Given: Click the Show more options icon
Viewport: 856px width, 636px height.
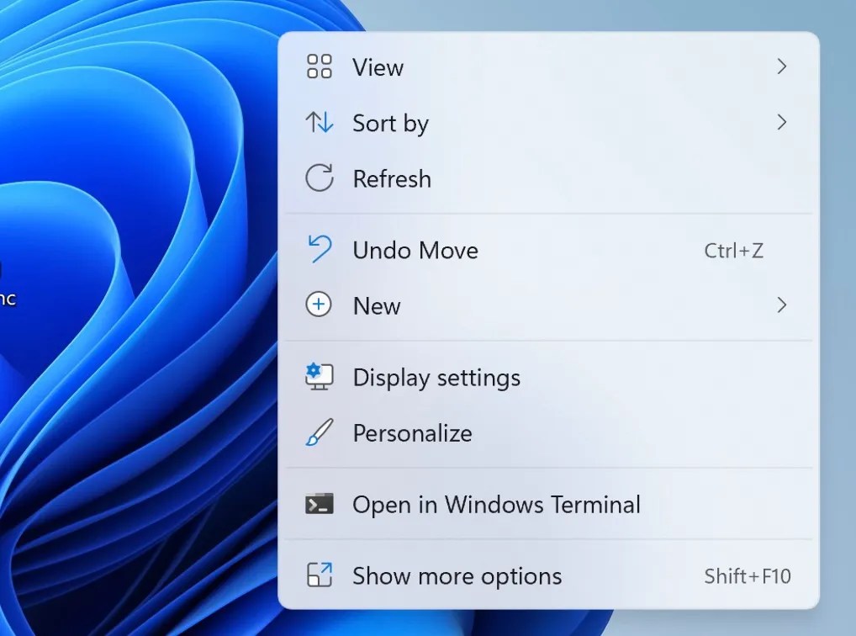Looking at the screenshot, I should click(319, 575).
